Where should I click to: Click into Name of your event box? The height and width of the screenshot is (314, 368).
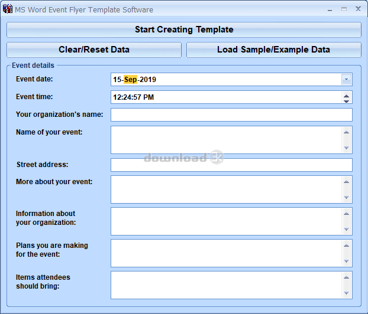(x=225, y=140)
